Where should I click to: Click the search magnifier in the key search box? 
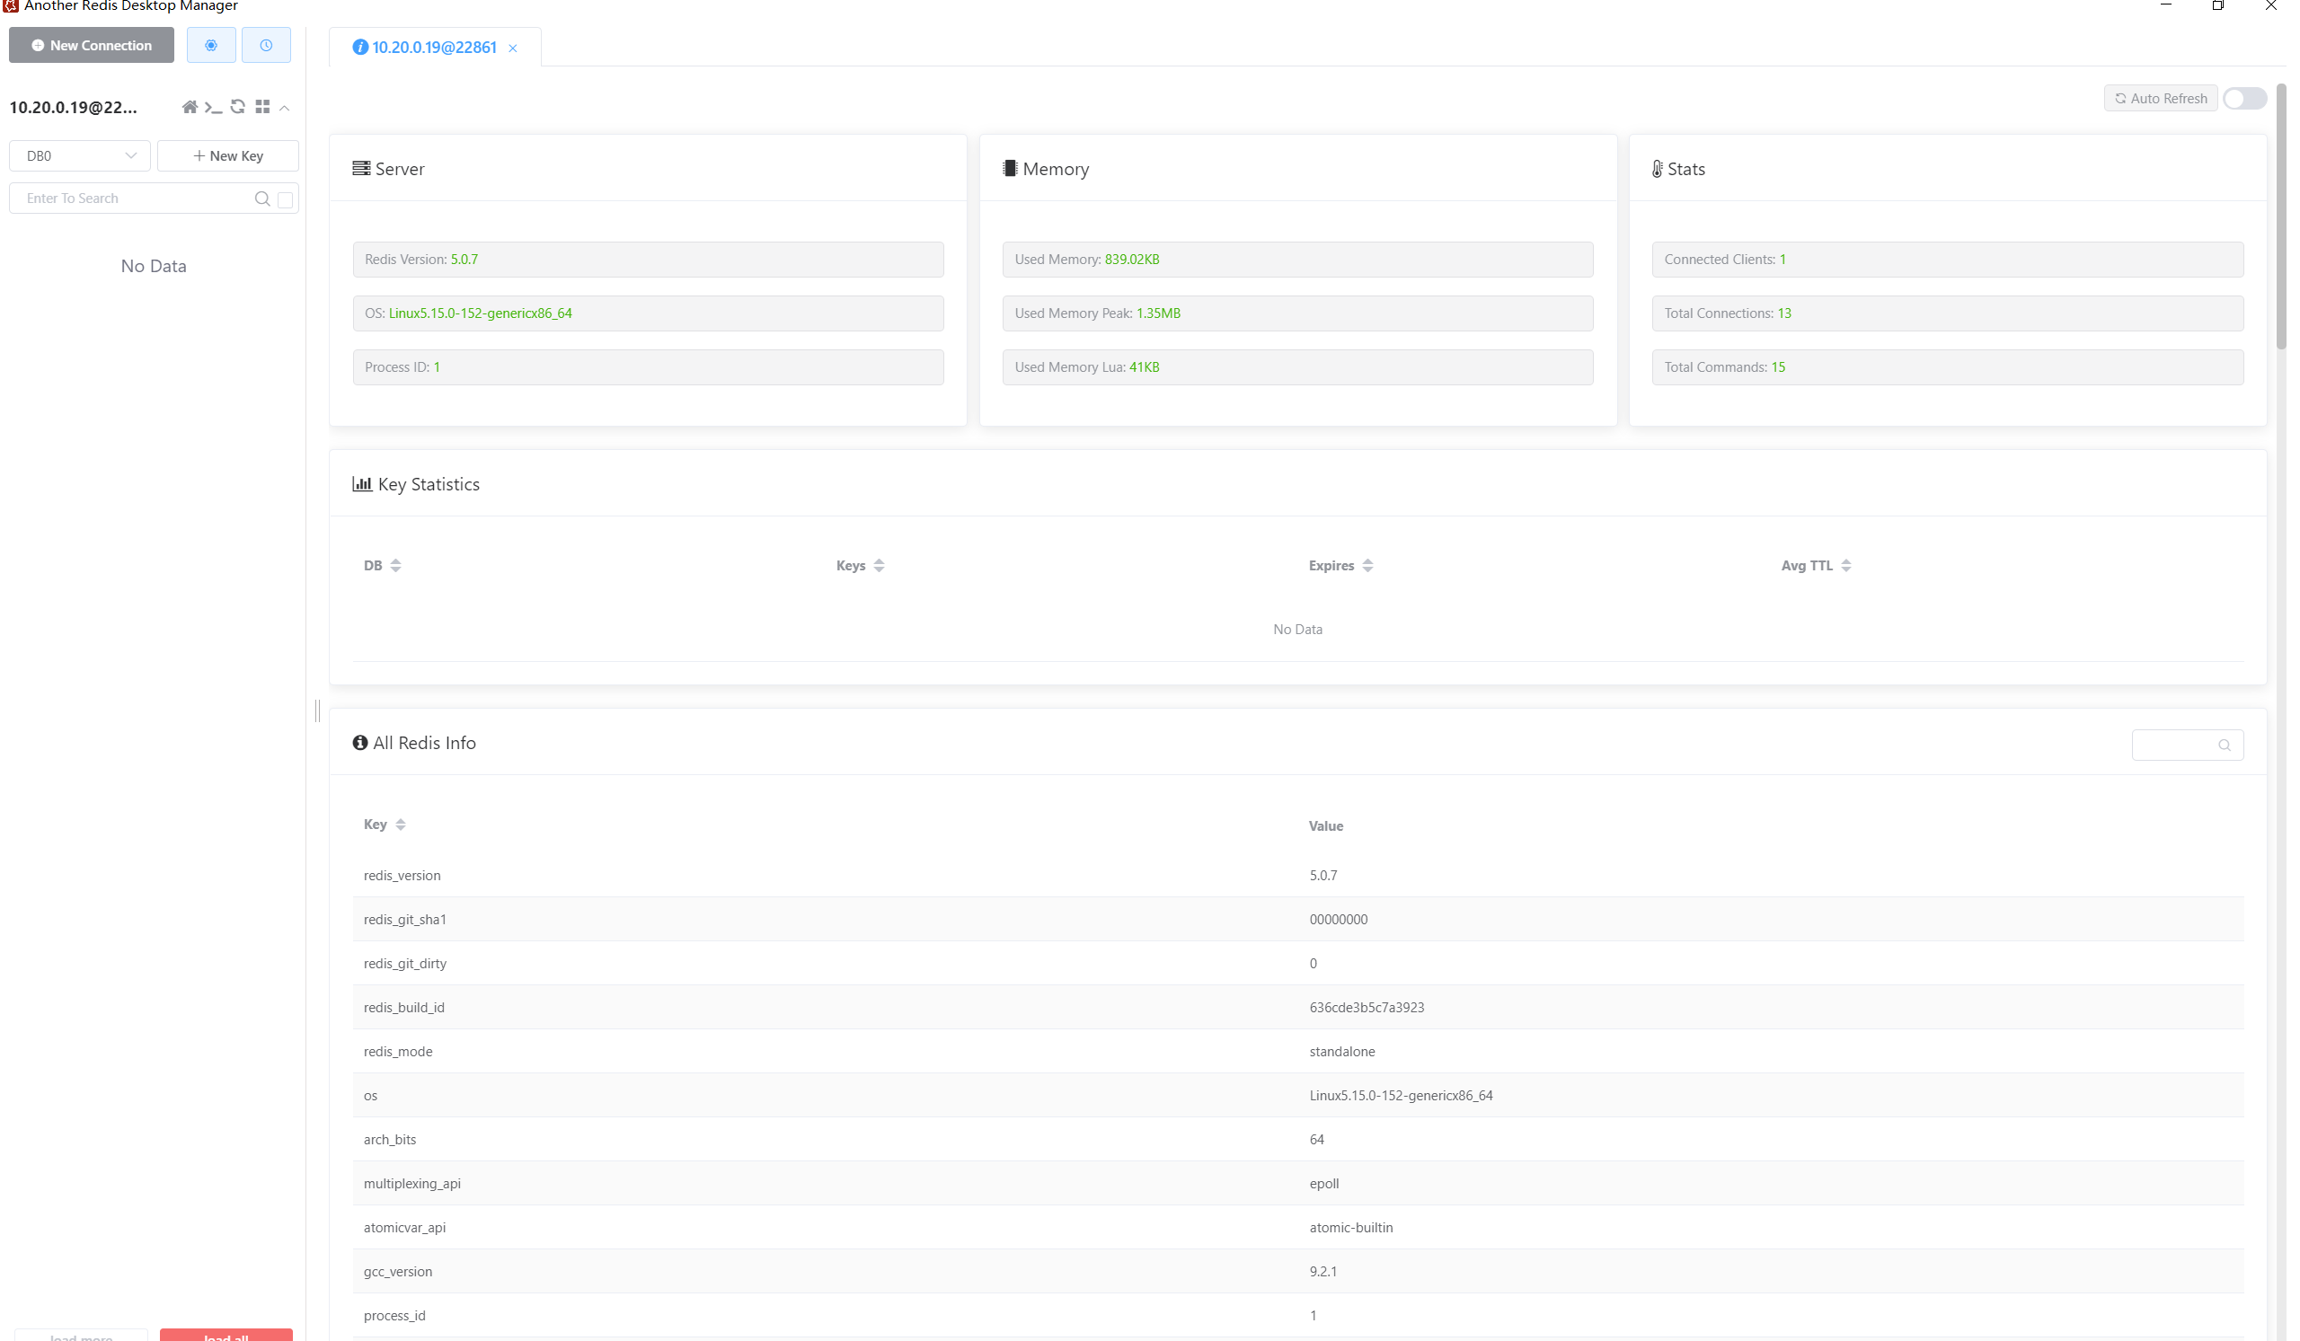coord(262,198)
